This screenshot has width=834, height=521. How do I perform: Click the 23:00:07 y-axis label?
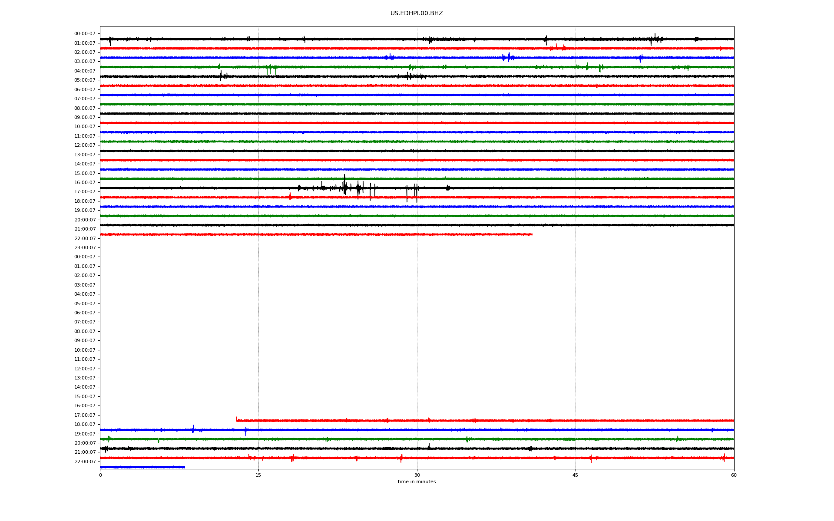85,248
